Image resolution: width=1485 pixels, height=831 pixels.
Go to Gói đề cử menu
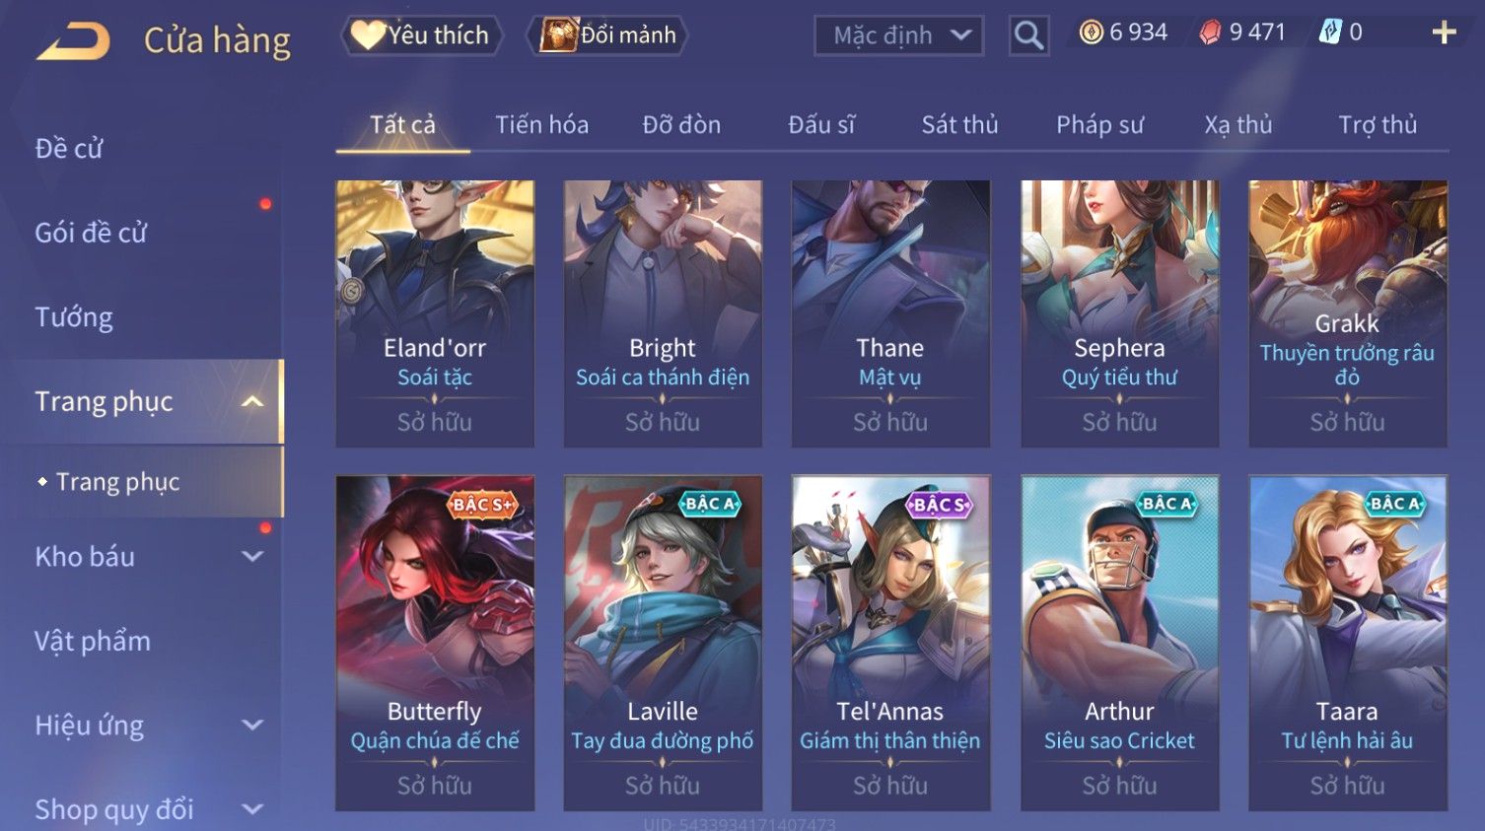pos(91,233)
